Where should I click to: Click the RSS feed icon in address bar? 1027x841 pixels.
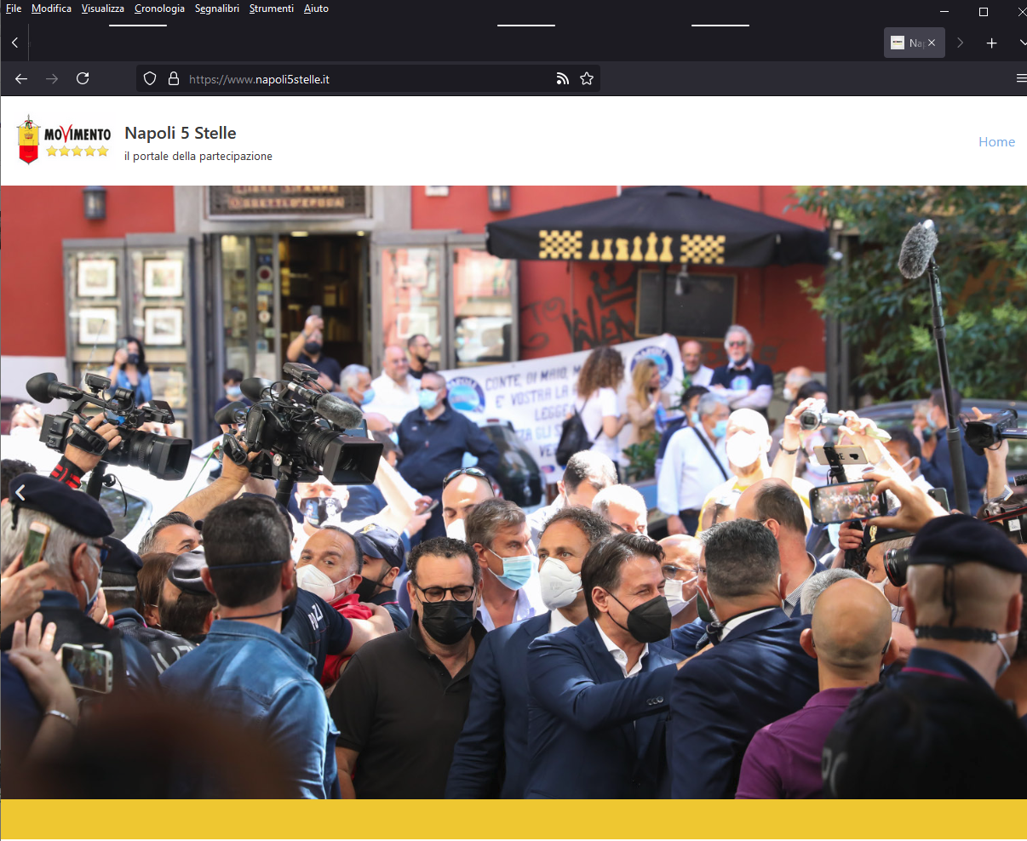(x=562, y=79)
